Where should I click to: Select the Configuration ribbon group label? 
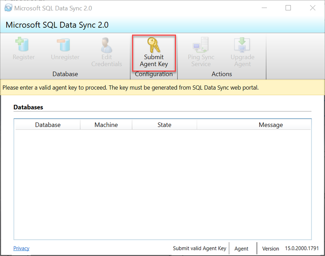point(154,74)
